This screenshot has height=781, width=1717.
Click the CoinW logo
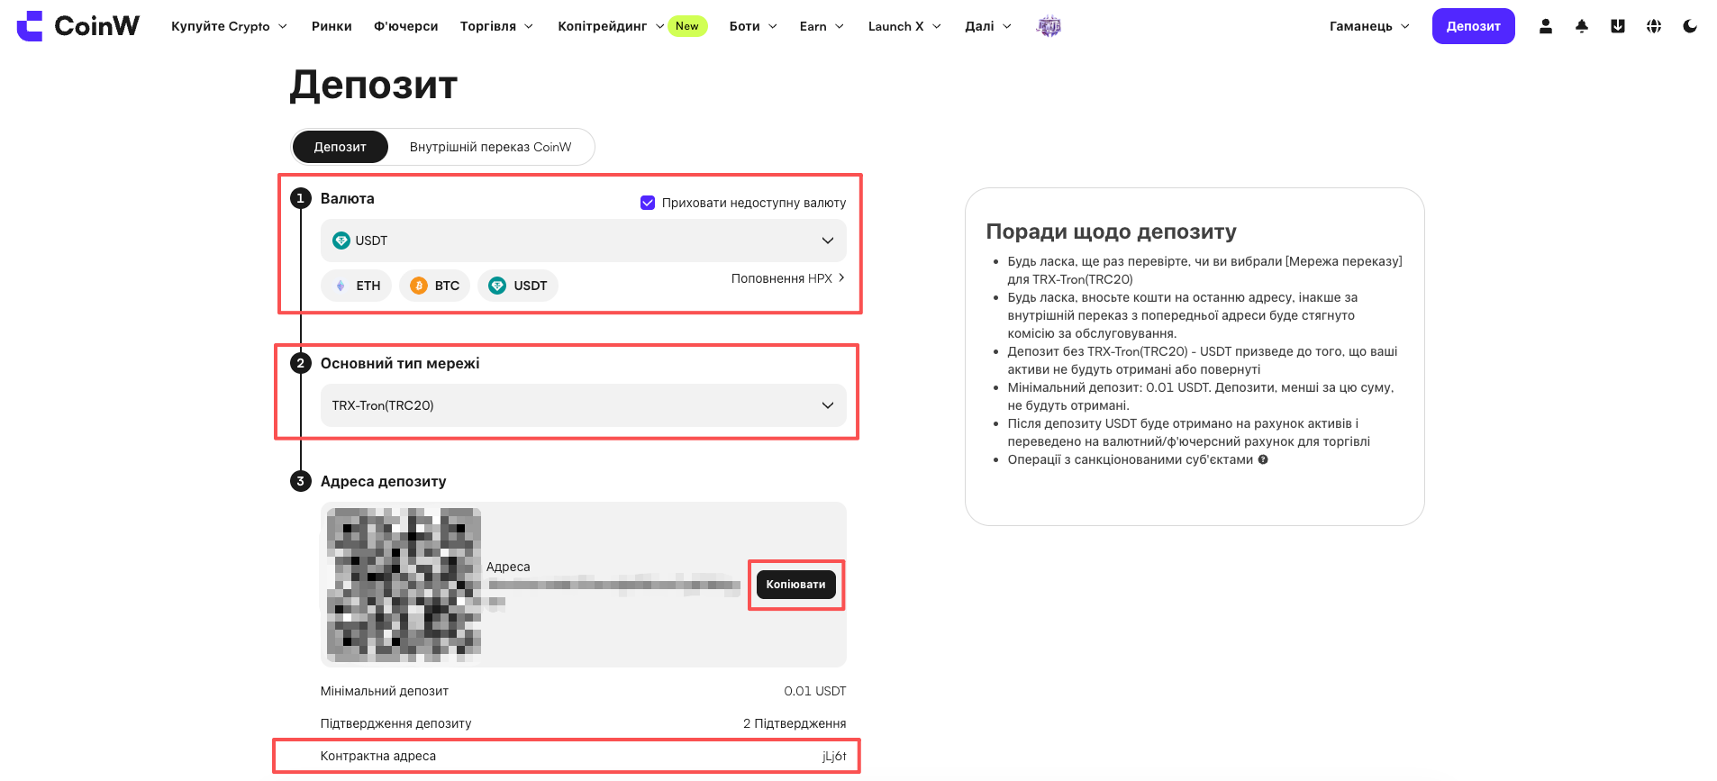78,26
